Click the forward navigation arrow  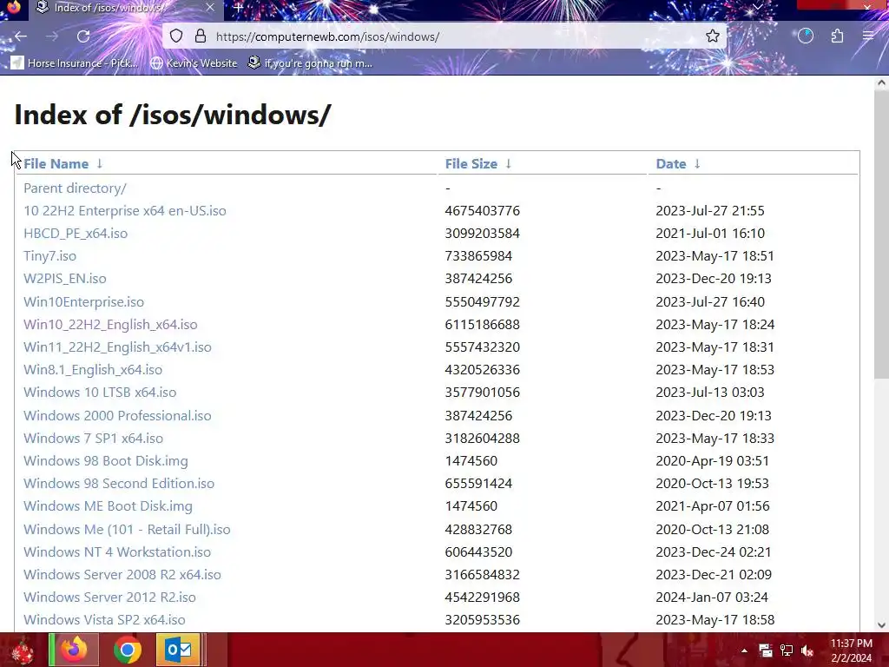tap(52, 36)
